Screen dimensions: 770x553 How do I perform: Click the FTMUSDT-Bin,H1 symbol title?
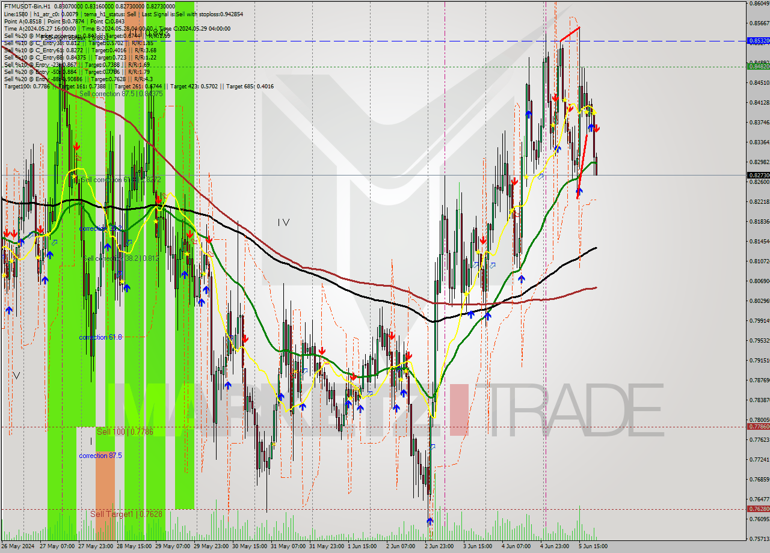coord(26,6)
